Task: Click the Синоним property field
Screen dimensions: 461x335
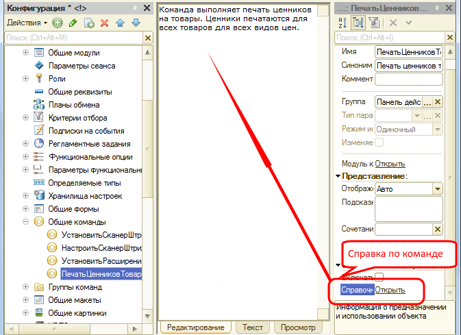Action: pos(409,66)
